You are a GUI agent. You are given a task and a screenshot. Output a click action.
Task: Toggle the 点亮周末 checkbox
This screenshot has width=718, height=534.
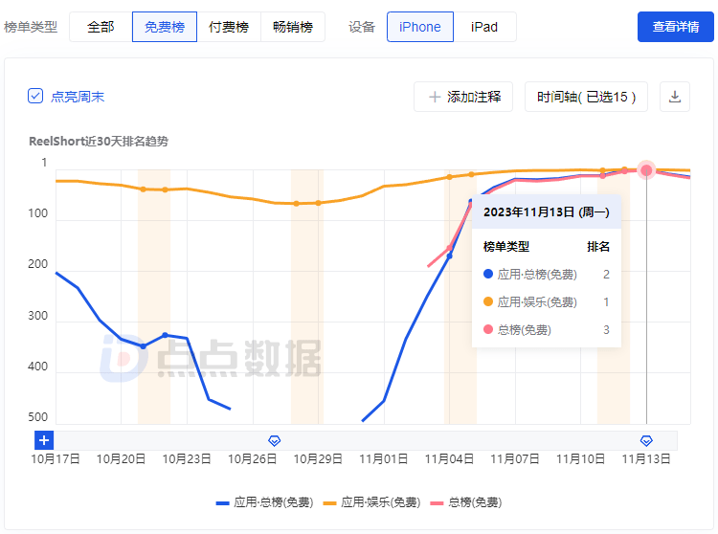pos(35,96)
